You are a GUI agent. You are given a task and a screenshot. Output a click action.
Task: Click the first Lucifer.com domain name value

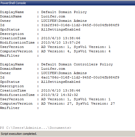(53, 16)
